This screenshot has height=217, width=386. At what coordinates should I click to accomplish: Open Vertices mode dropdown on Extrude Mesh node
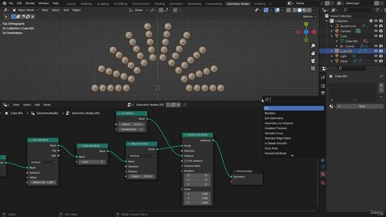point(43,162)
